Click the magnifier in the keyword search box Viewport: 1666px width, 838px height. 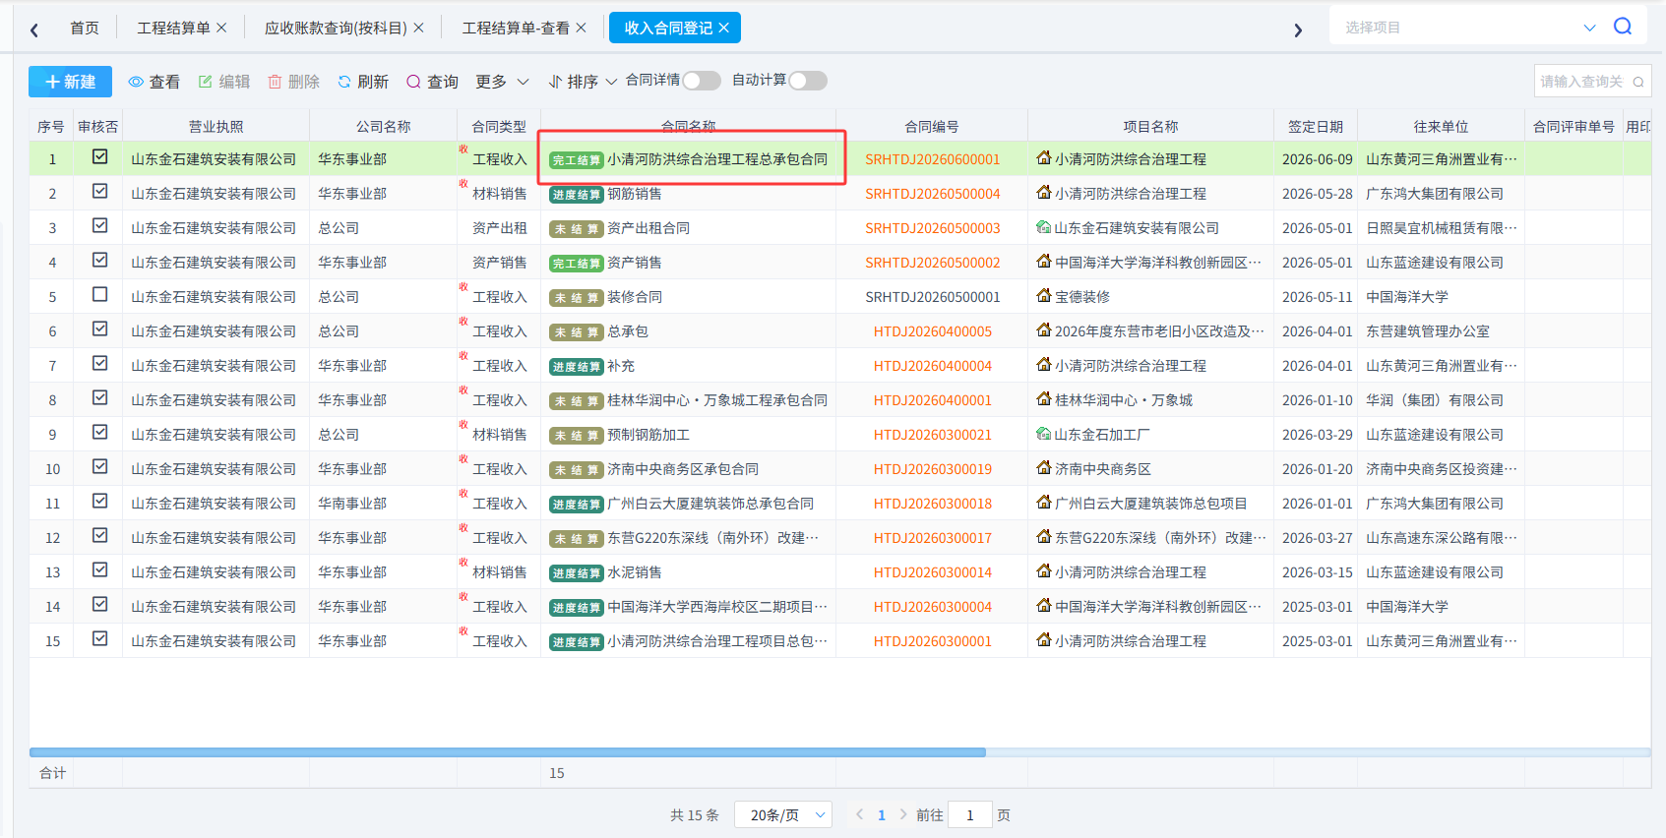tap(1638, 82)
